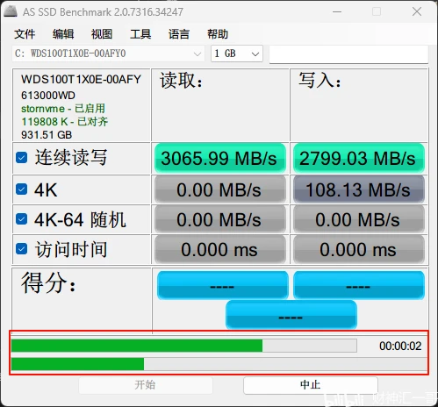Click the 4K-64 随机 read result

click(x=220, y=219)
